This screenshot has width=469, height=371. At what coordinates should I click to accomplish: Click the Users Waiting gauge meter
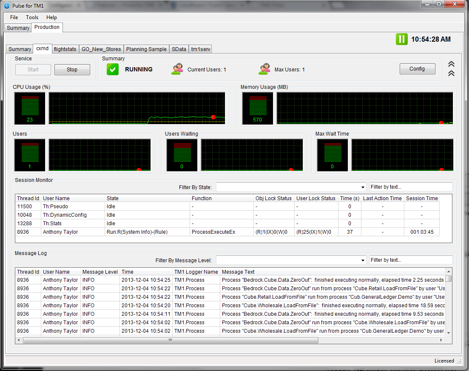pyautogui.click(x=182, y=155)
